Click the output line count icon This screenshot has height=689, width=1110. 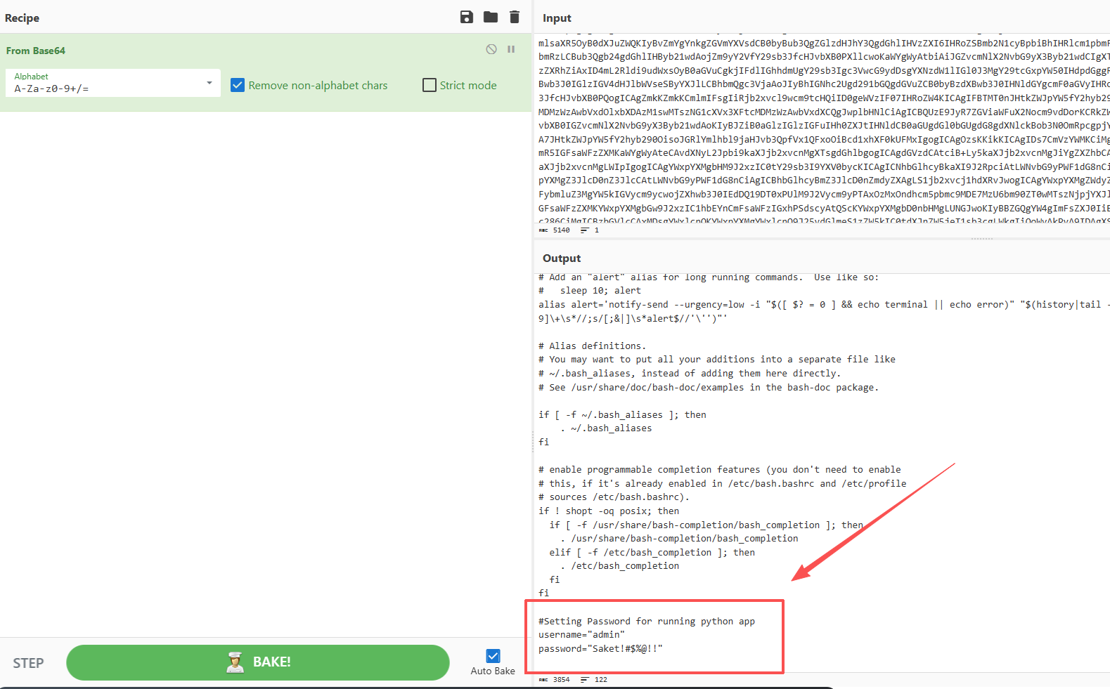tap(584, 680)
